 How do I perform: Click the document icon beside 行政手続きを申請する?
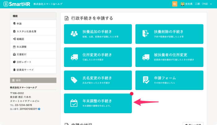[x=67, y=18]
